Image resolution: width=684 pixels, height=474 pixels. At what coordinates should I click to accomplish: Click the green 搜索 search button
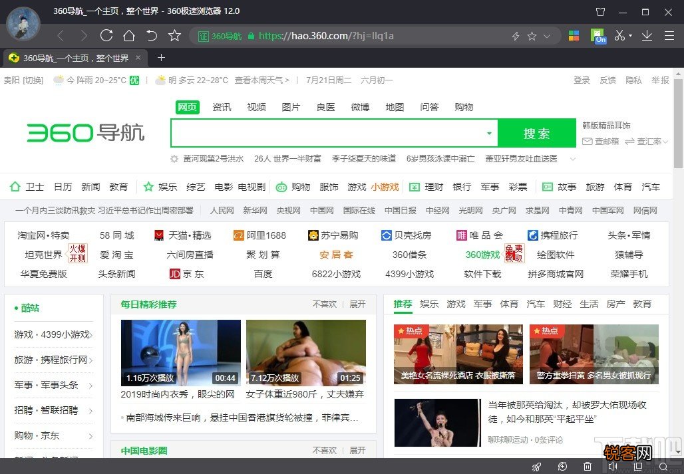(x=536, y=133)
